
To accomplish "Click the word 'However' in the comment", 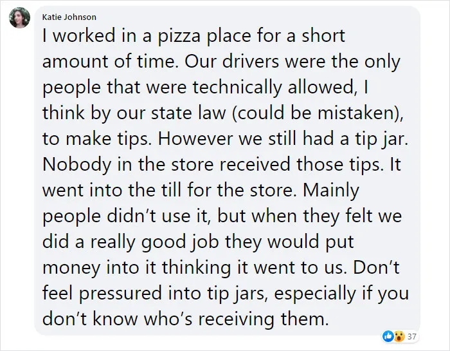I will 195,138.
